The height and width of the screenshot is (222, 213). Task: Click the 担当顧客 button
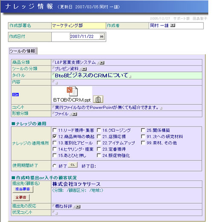[23, 189]
